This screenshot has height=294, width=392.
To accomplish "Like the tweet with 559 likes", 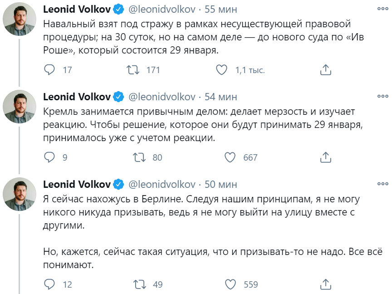I will click(x=230, y=284).
